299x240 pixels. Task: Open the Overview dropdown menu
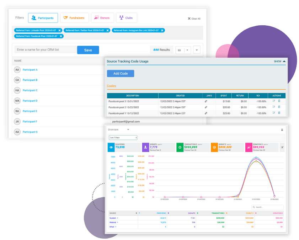(x=119, y=130)
